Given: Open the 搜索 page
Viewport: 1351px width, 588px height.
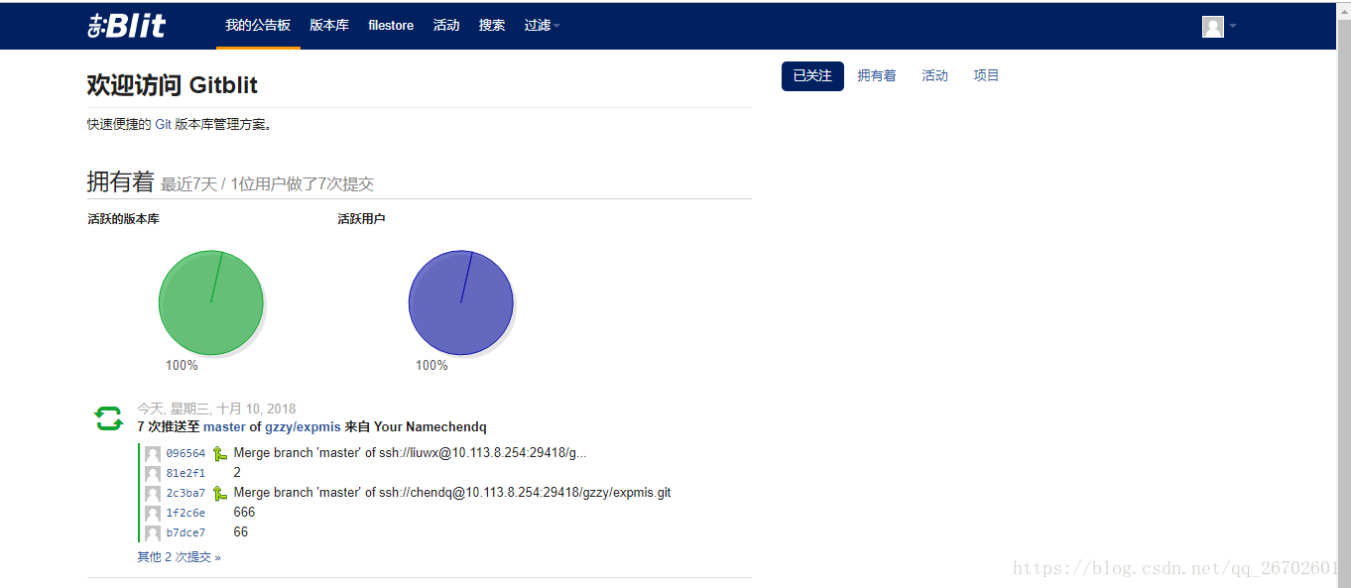Looking at the screenshot, I should tap(492, 25).
